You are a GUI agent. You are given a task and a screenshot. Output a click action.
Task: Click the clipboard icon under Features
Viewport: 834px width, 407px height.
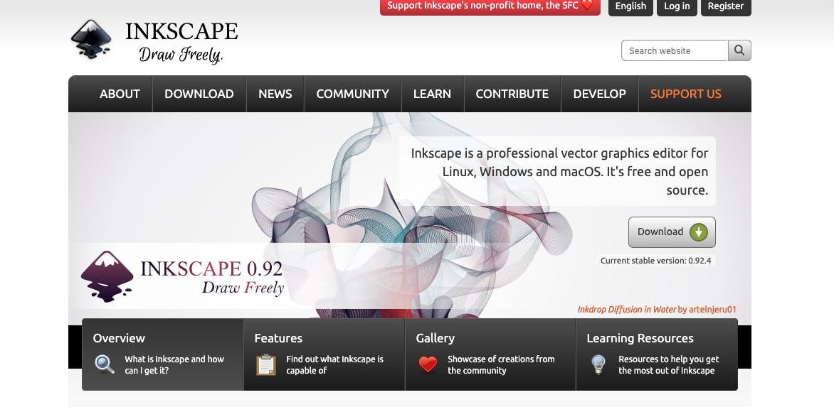(266, 364)
